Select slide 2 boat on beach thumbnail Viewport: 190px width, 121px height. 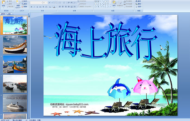pos(15,45)
